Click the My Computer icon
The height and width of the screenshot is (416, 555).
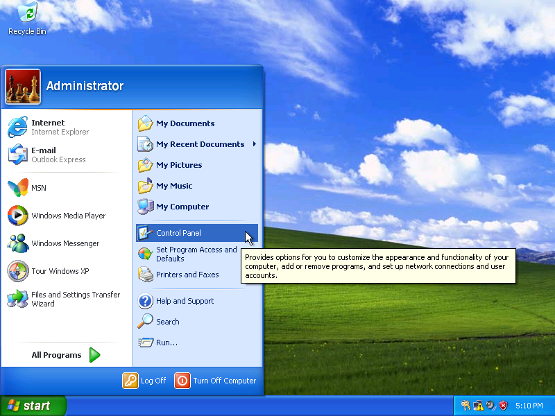pyautogui.click(x=146, y=207)
